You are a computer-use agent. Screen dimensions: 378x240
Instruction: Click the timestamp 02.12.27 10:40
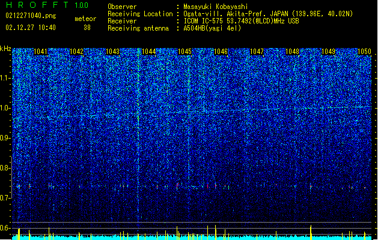[31, 28]
